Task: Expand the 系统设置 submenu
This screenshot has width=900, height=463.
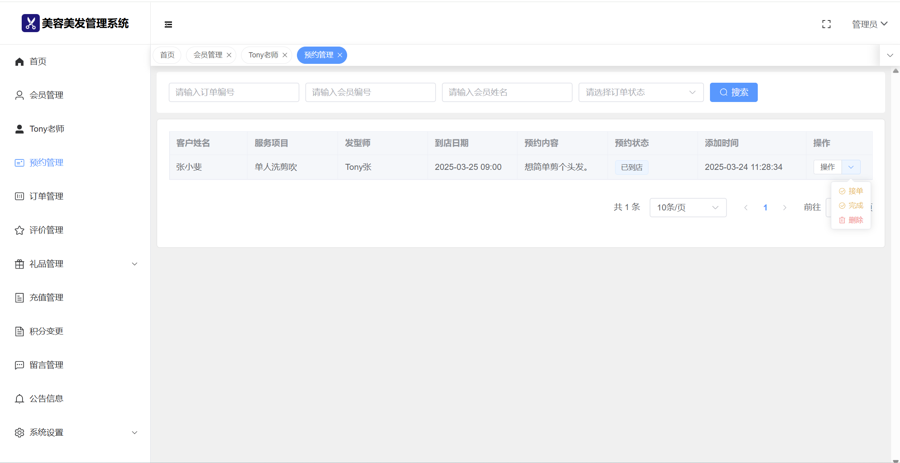Action: pyautogui.click(x=135, y=432)
